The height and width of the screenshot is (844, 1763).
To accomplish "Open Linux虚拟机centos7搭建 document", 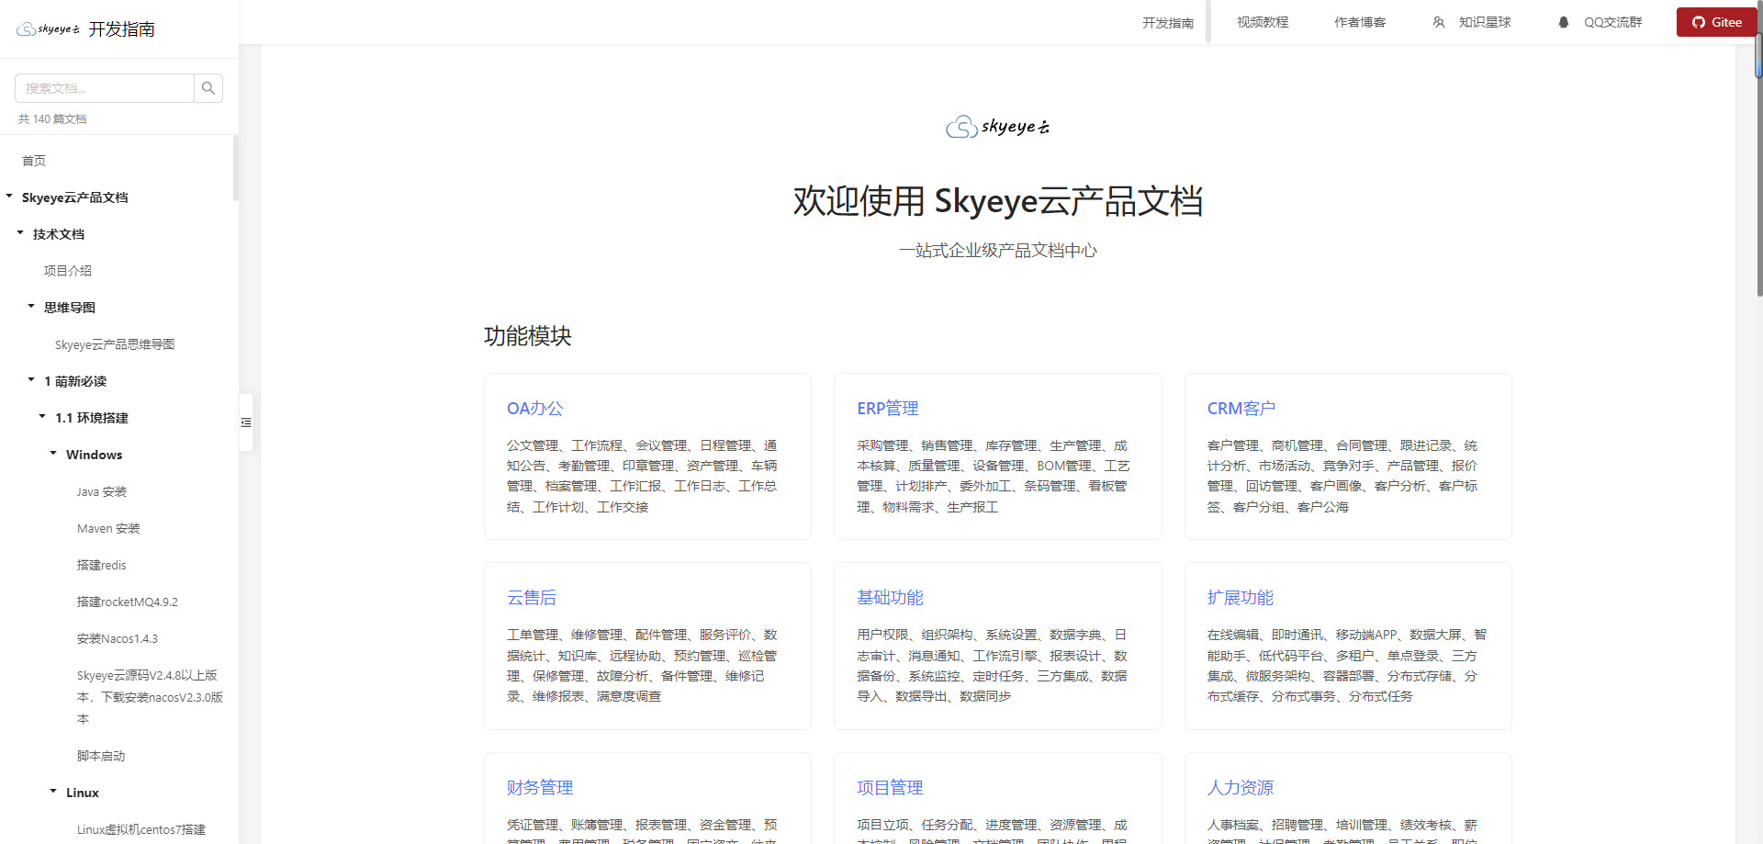I will click(x=141, y=829).
